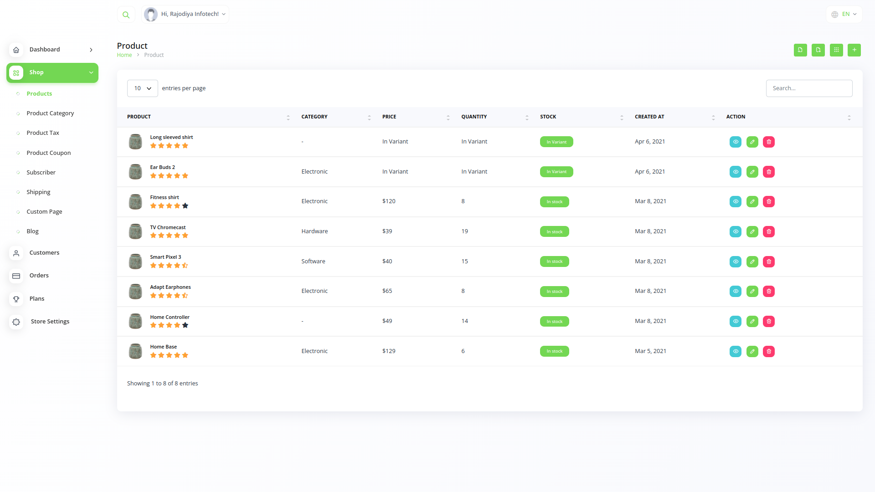Click the product search input field
875x492 pixels.
click(x=809, y=88)
